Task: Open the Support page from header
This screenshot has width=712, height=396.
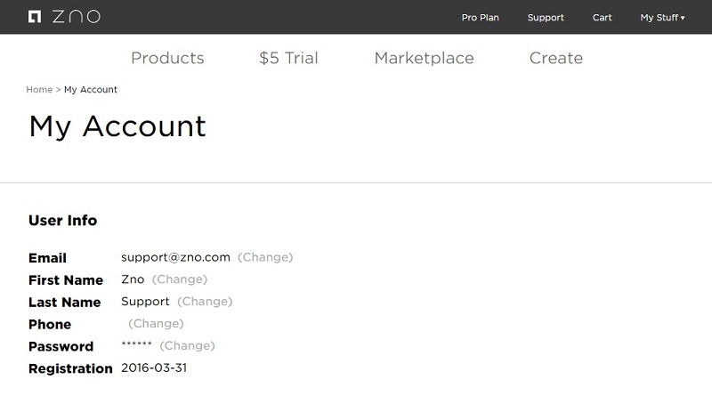Action: [546, 17]
